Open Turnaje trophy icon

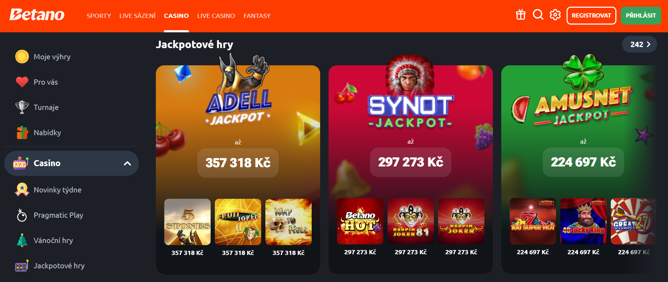point(22,107)
